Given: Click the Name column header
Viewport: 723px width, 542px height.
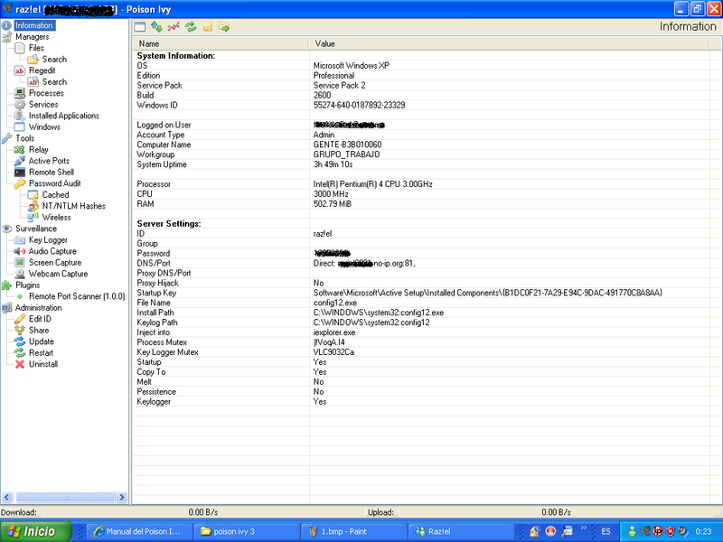Looking at the screenshot, I should pyautogui.click(x=221, y=43).
